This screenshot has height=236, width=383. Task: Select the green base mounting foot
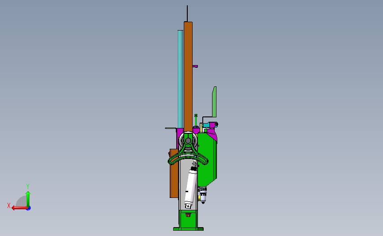pyautogui.click(x=188, y=220)
